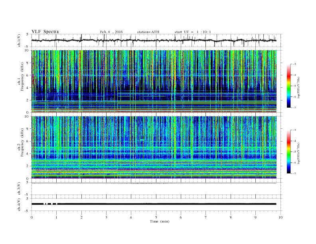
Task: Click the "-3" value on ch.1 colorbar
Action: pos(294,64)
